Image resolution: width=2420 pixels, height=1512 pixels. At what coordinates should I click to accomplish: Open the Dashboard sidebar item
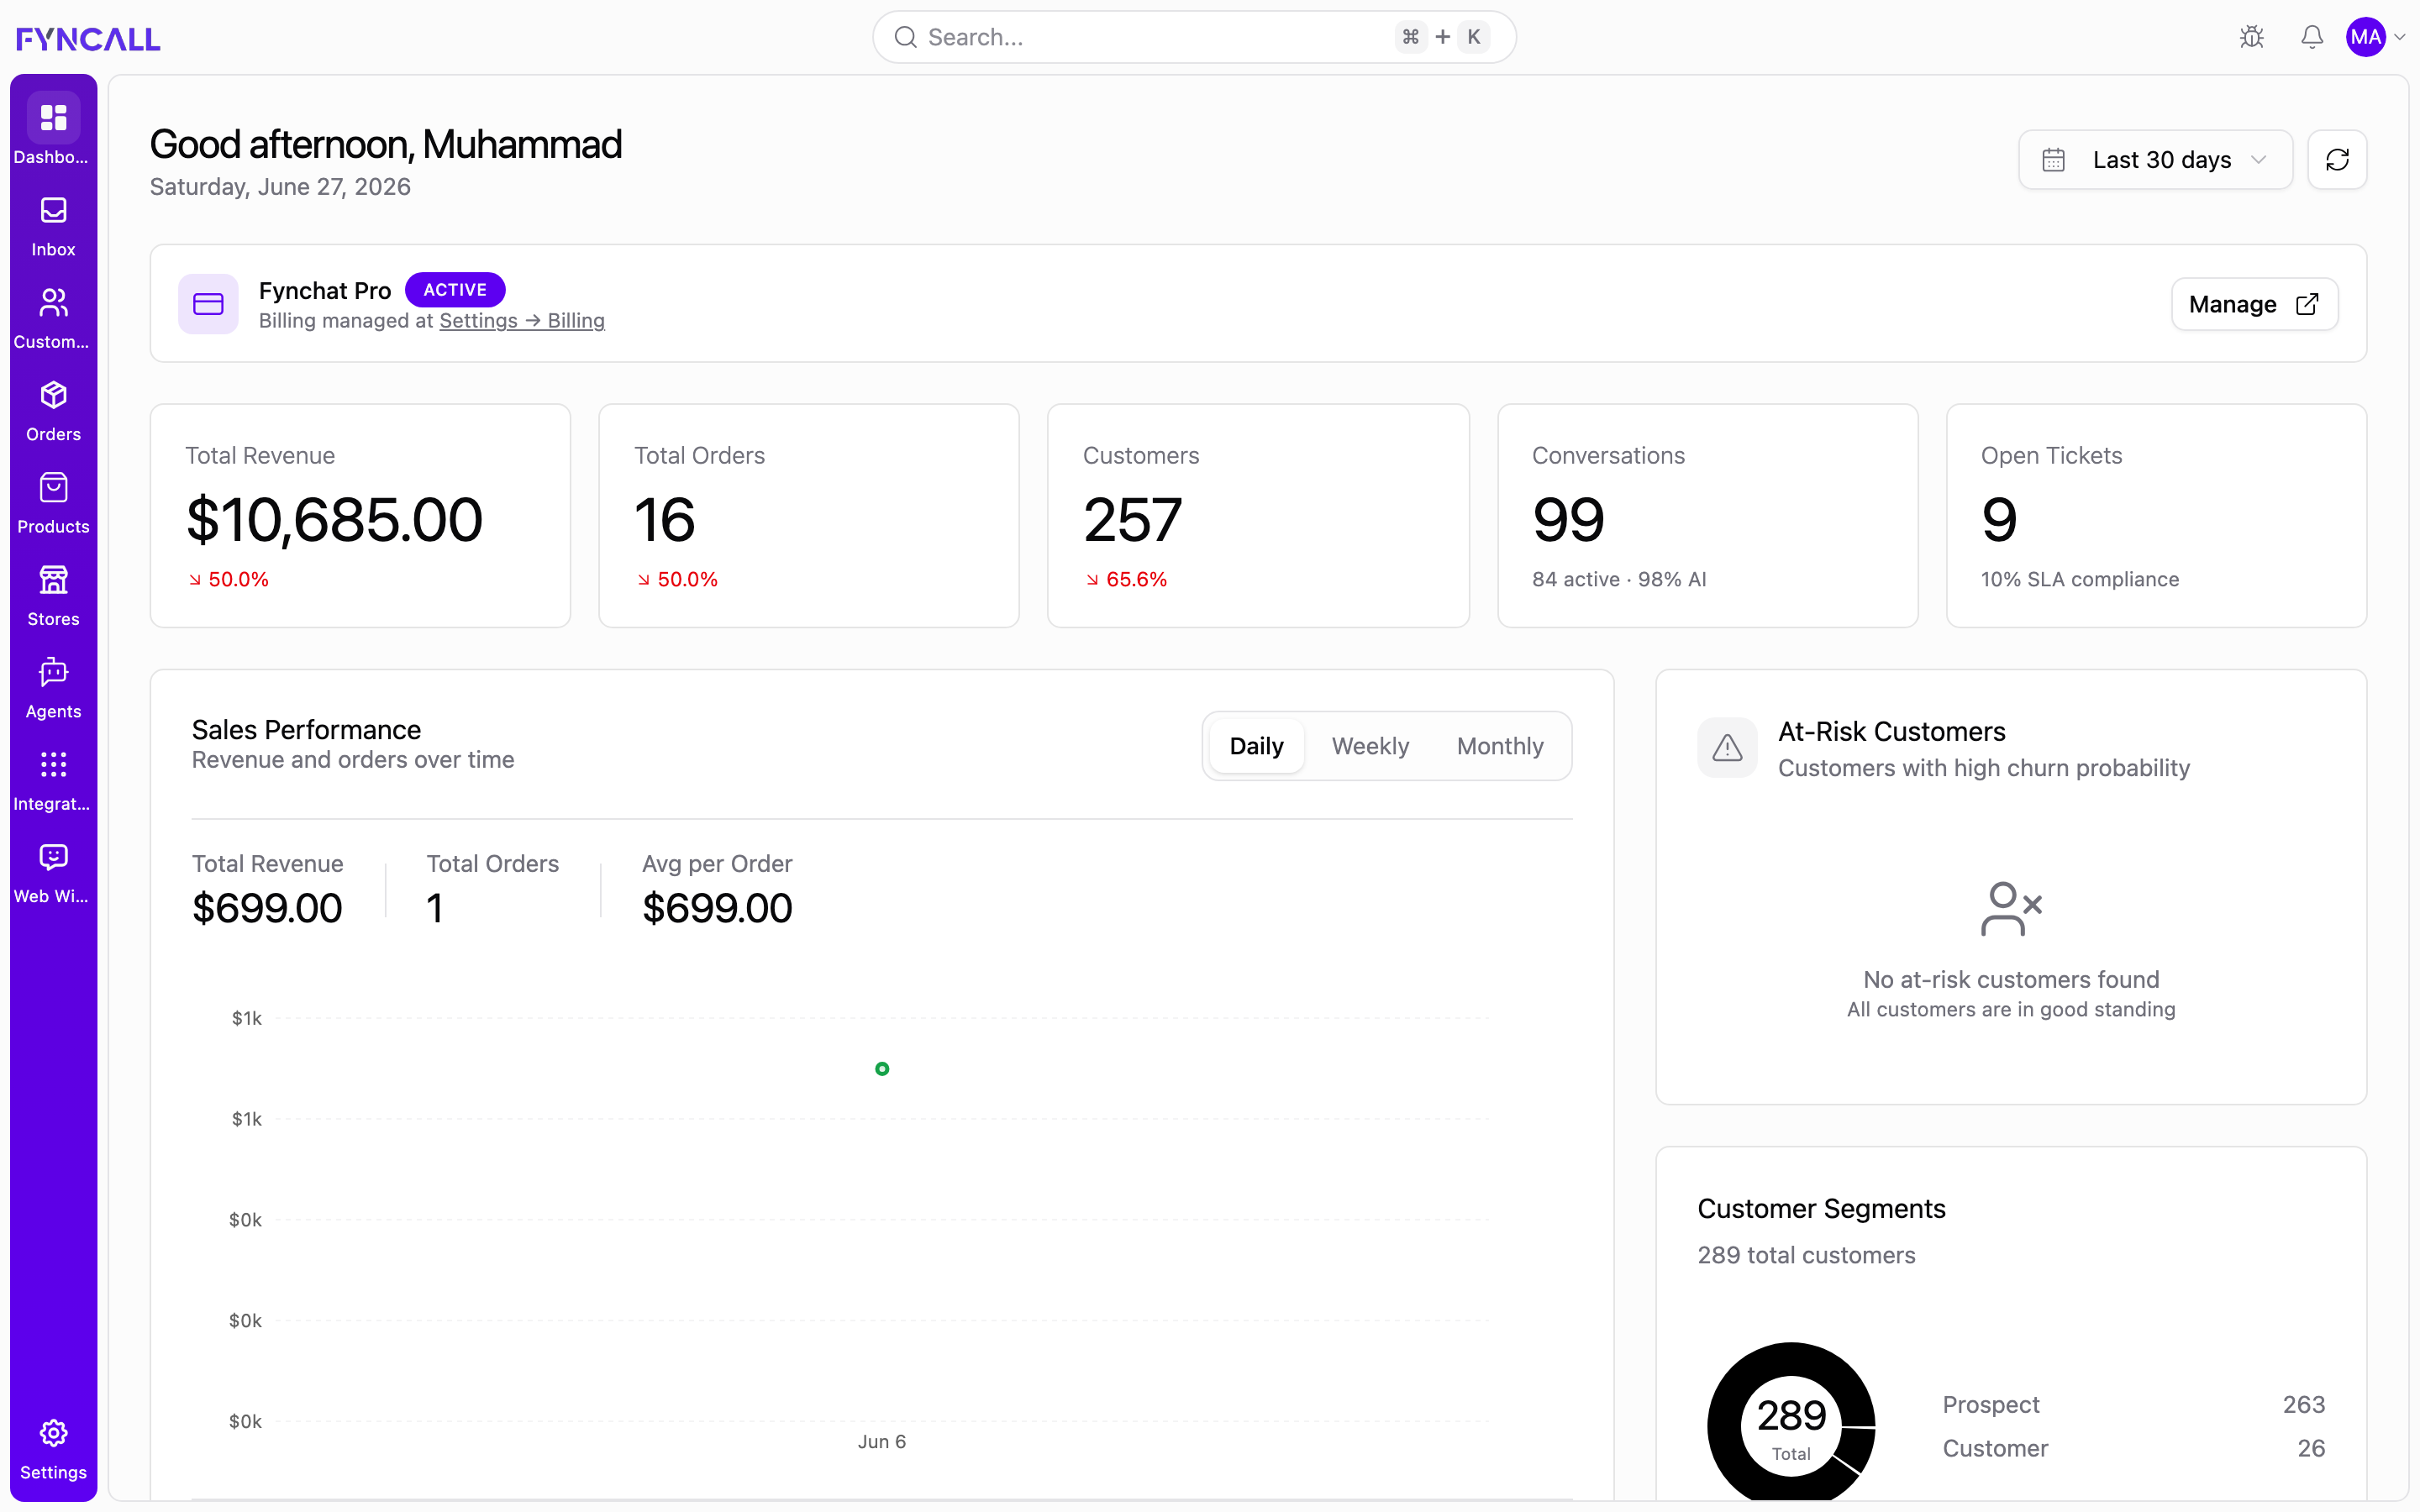click(53, 130)
